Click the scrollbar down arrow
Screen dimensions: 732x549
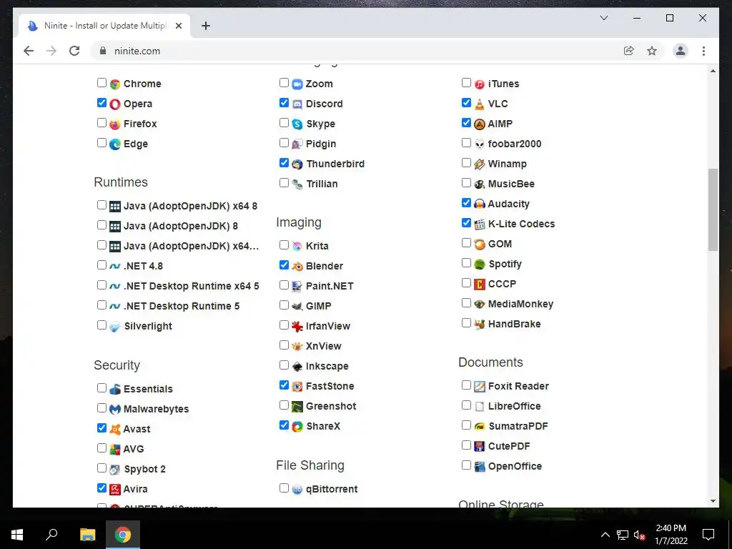(x=713, y=501)
